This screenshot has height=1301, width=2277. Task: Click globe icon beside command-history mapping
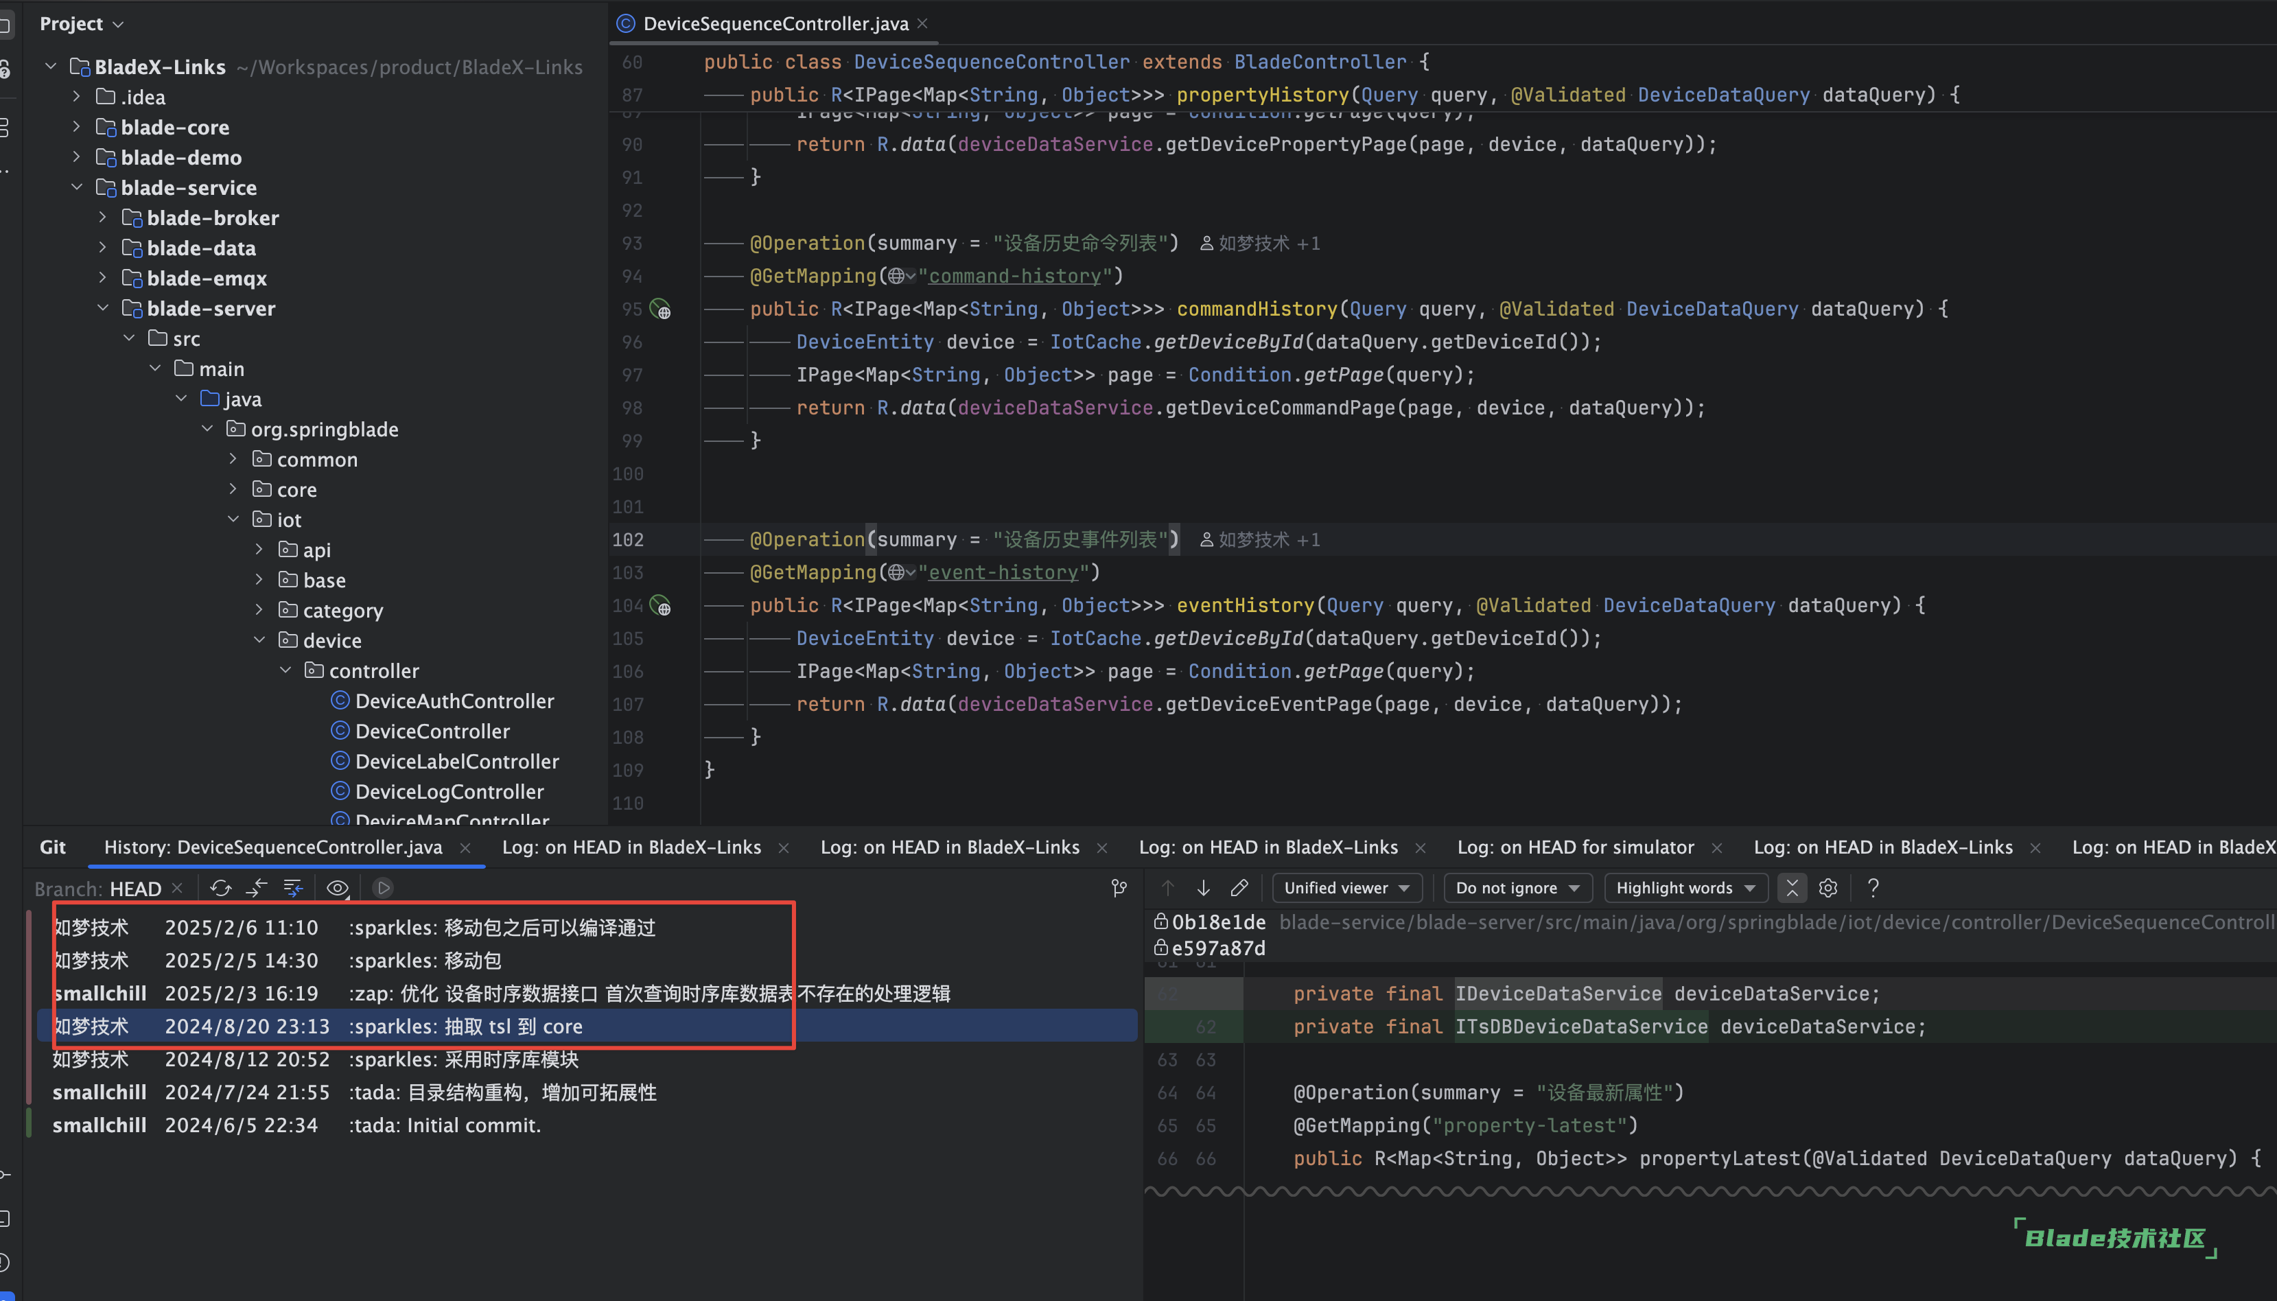896,277
